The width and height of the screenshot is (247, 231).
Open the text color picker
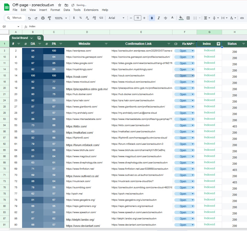tap(172, 18)
